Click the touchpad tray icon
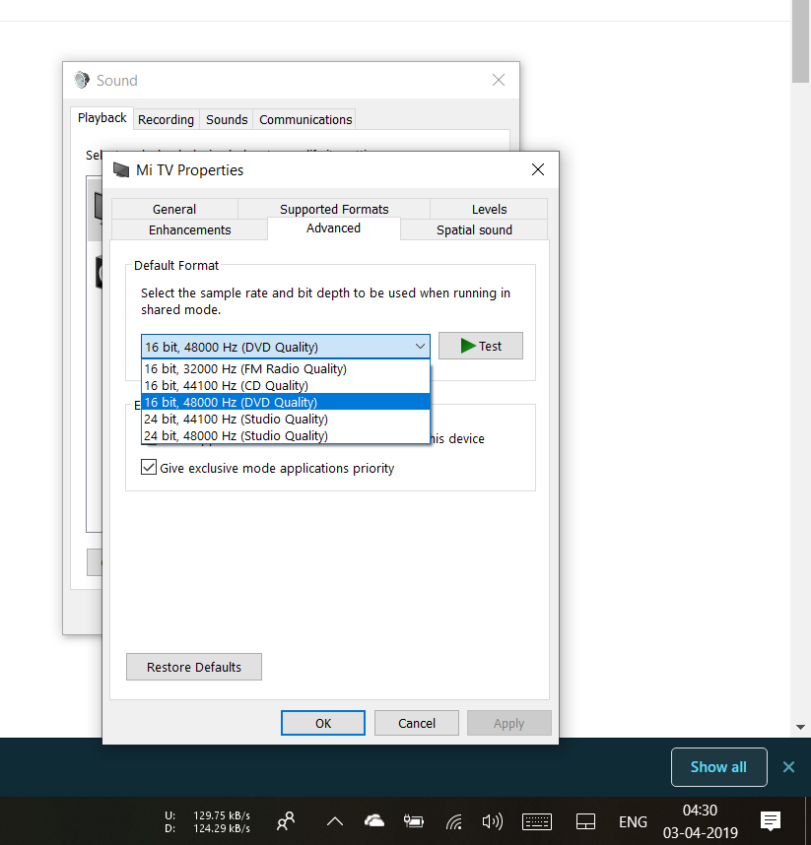This screenshot has height=845, width=811. coord(585,821)
